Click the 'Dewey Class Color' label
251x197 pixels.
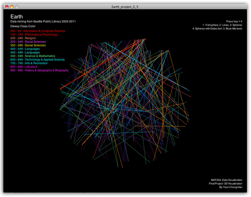point(23,26)
